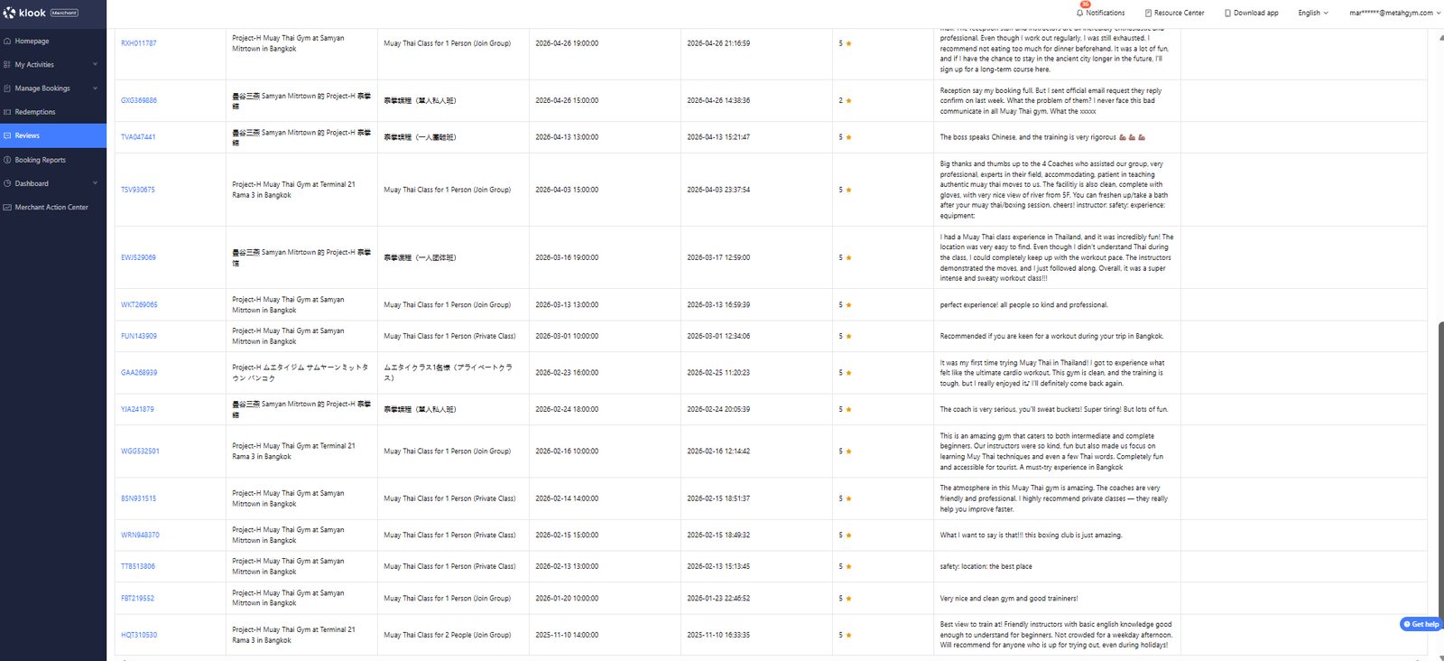The width and height of the screenshot is (1444, 661).
Task: Click review time '2026-03-17 12:59:00'
Action: click(718, 257)
